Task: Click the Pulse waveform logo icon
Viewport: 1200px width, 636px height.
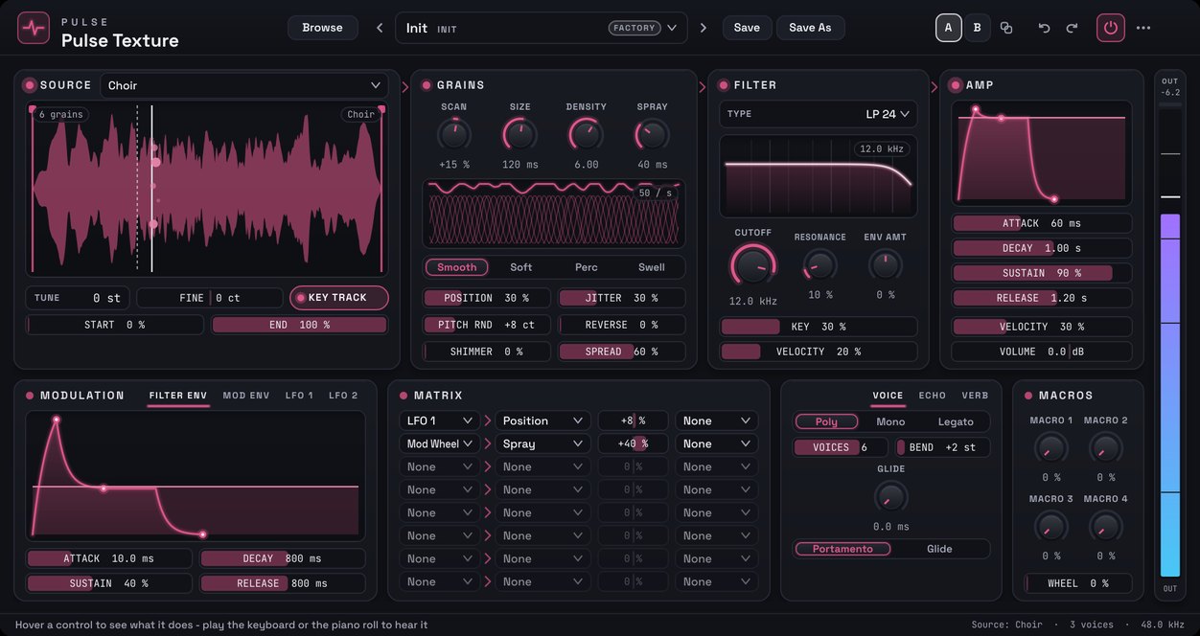Action: click(x=34, y=28)
